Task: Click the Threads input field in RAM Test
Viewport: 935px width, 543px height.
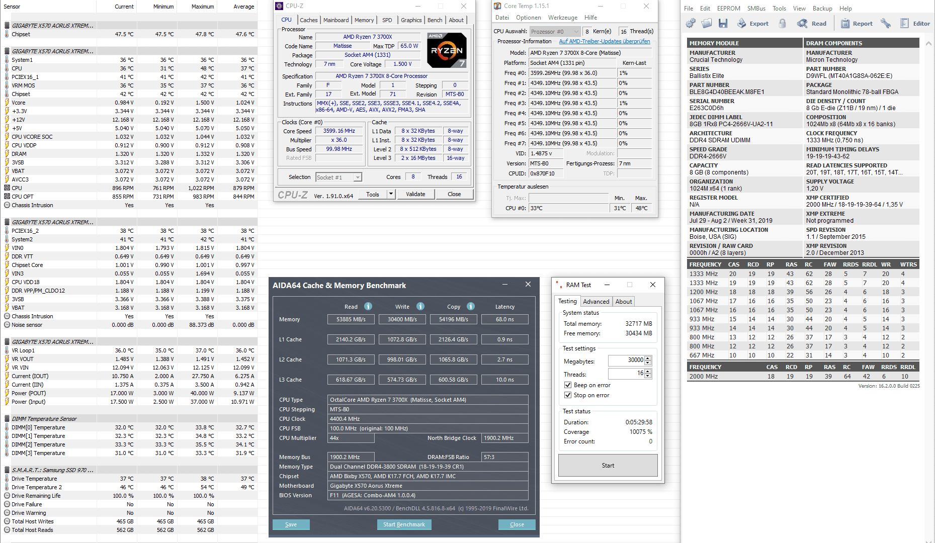Action: 626,374
